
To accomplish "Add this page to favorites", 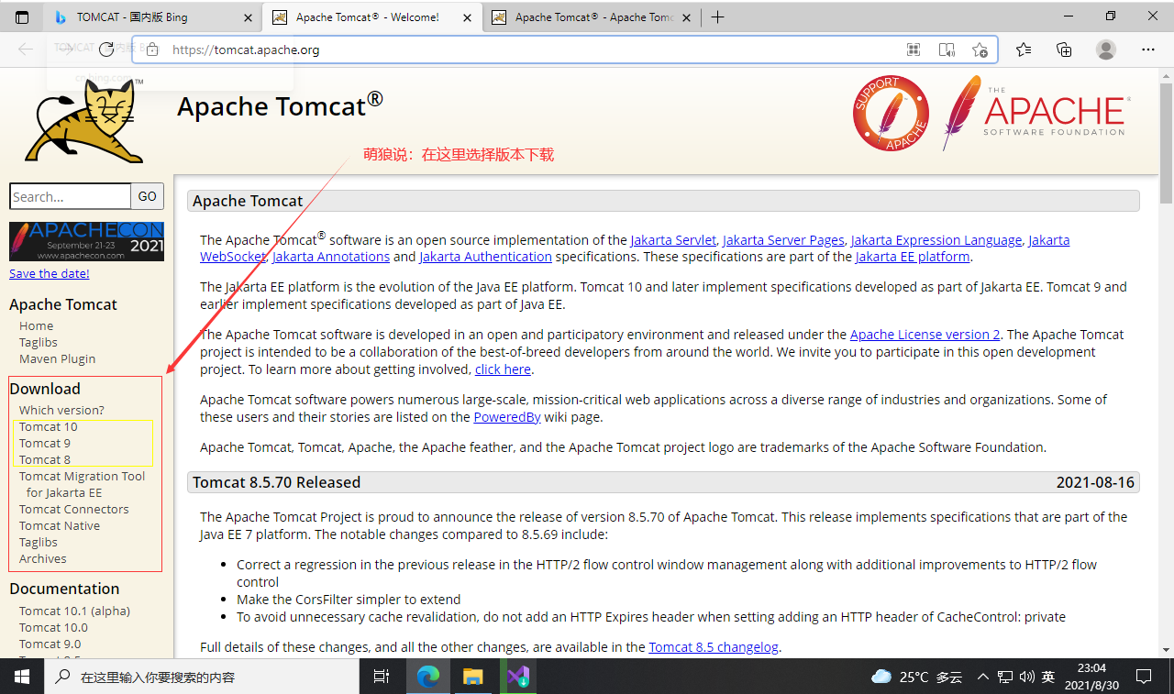I will point(980,50).
